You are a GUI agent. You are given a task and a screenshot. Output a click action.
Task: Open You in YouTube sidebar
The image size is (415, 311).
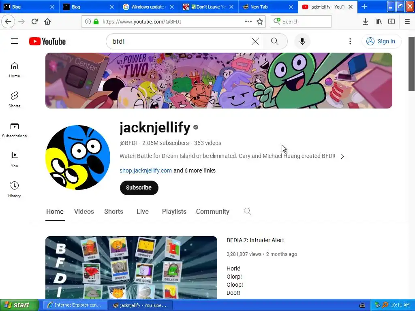point(14,160)
